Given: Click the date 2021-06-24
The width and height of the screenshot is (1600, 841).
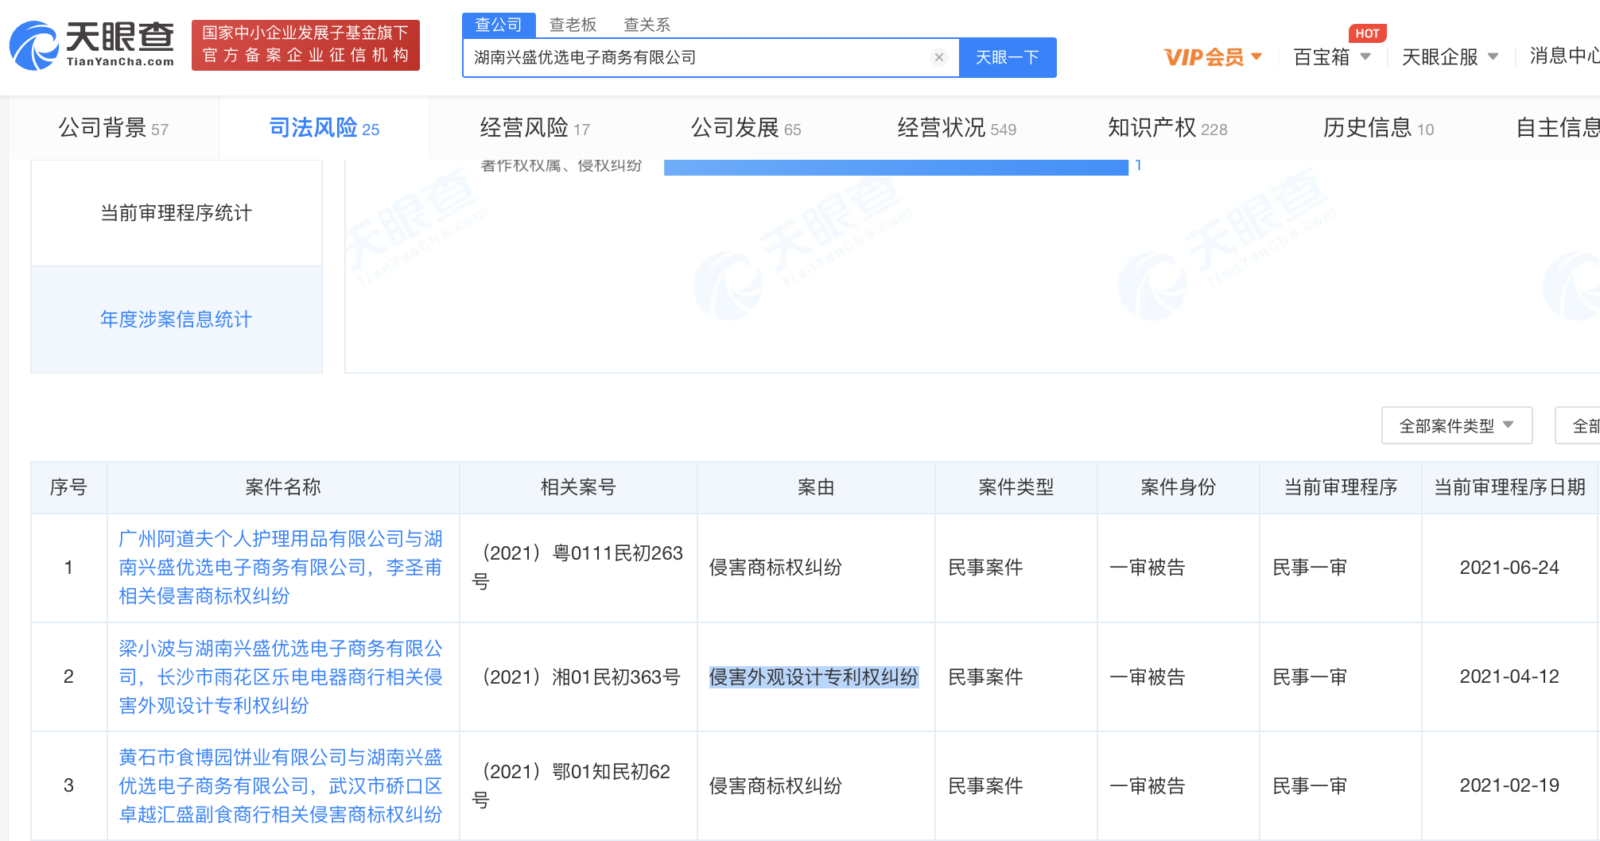Looking at the screenshot, I should [1509, 568].
